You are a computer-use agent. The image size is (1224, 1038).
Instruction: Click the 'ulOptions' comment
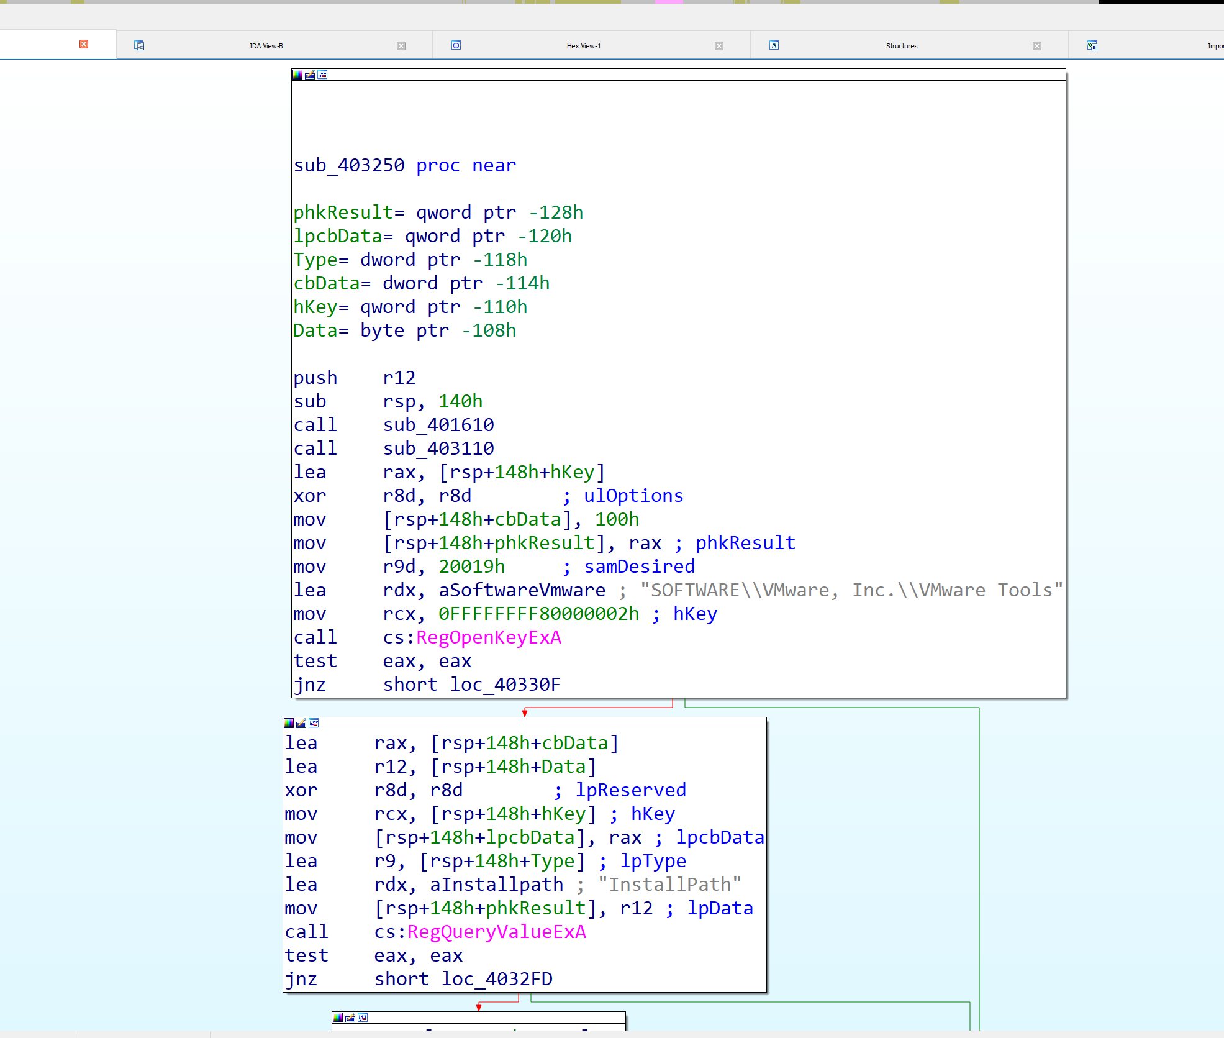[x=633, y=496]
